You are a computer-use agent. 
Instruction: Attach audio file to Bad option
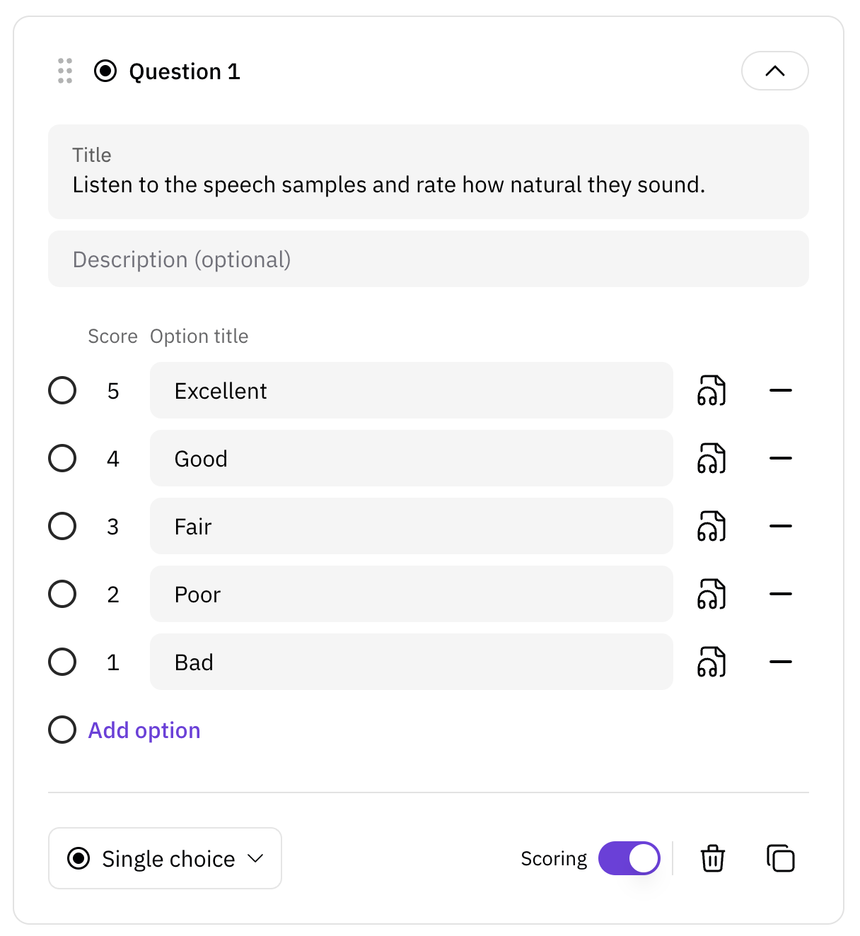711,662
